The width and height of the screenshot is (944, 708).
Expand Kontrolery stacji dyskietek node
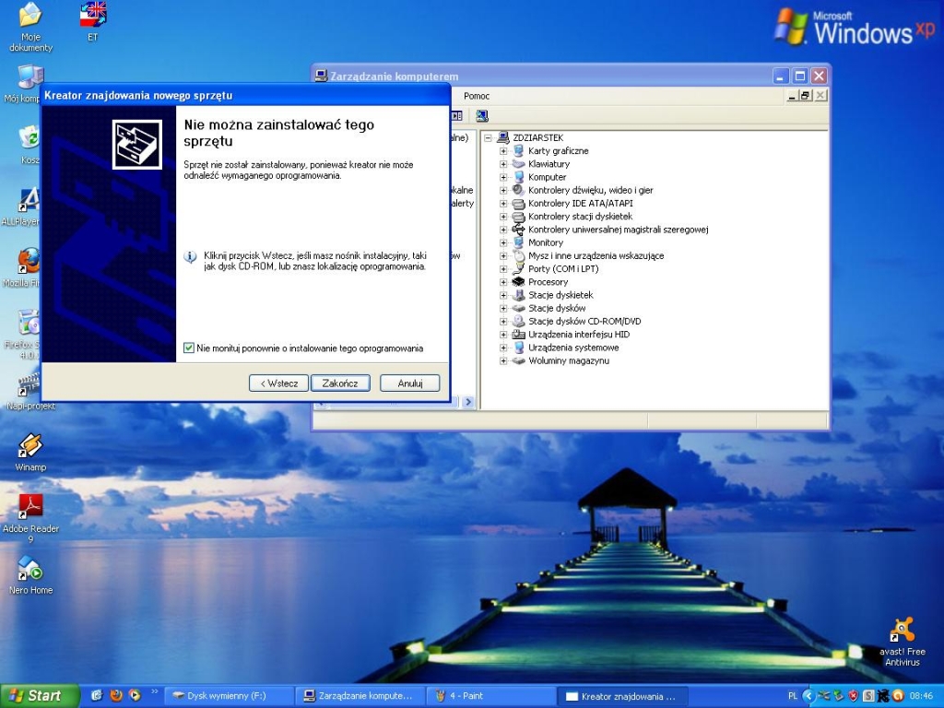point(503,216)
